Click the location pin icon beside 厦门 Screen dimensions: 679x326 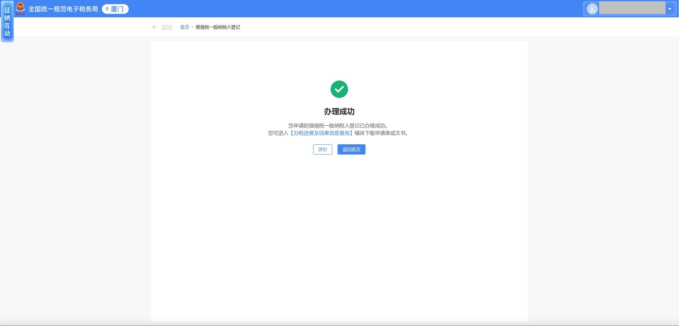107,9
